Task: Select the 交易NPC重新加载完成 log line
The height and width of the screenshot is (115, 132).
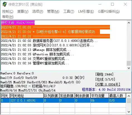Action: (35, 59)
